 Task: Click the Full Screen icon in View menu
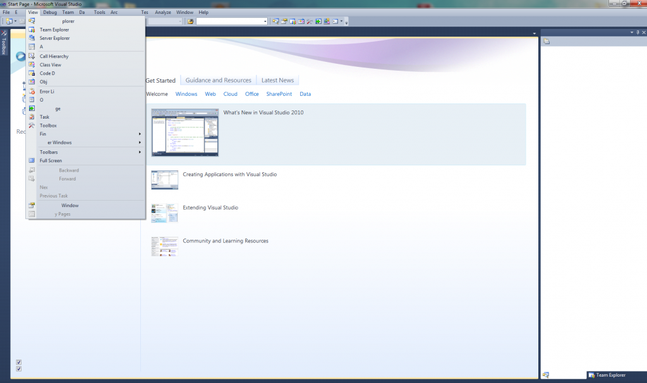[x=32, y=160]
